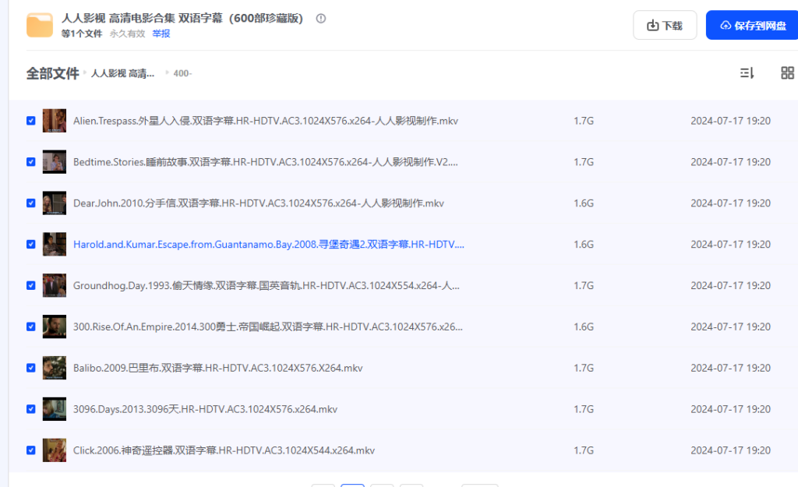Go to 全部文件 breadcrumb root
Image resolution: width=798 pixels, height=487 pixels.
[52, 73]
